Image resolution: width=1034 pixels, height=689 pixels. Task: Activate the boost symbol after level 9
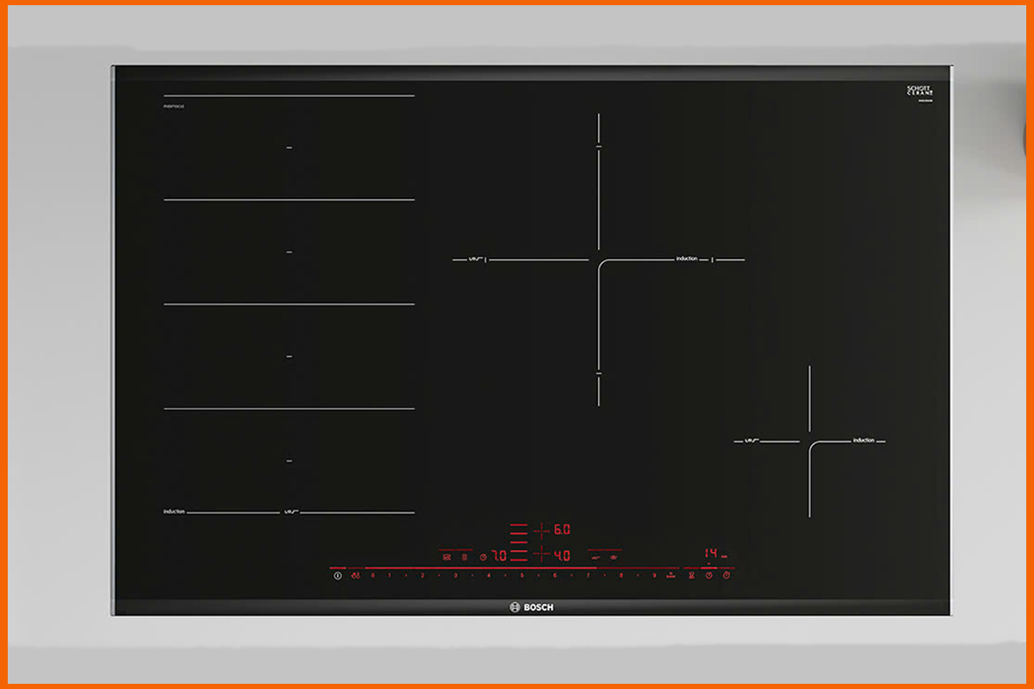tap(670, 575)
